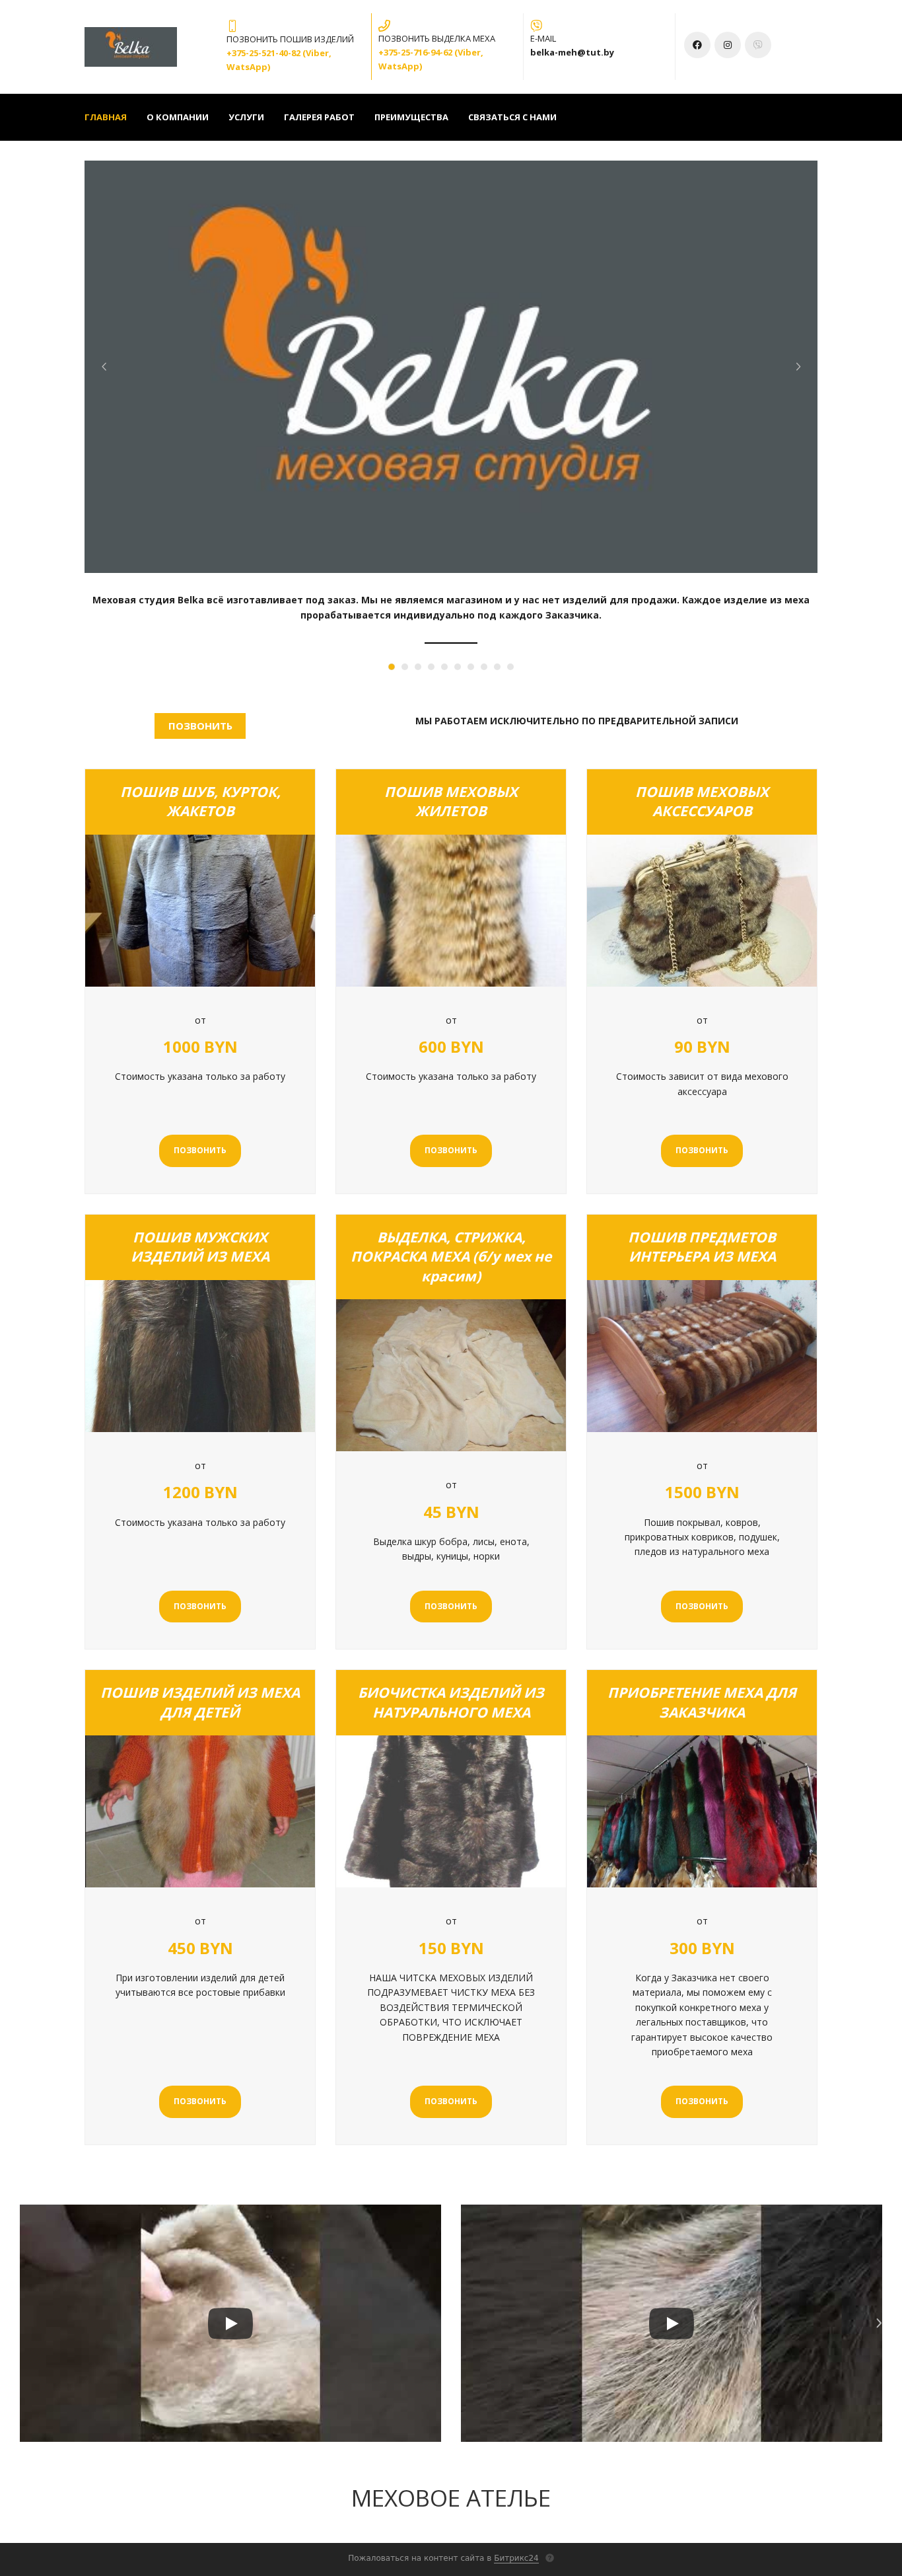Screen dimensions: 902x2576
Task: Open the Услуги menu item
Action: tap(246, 118)
